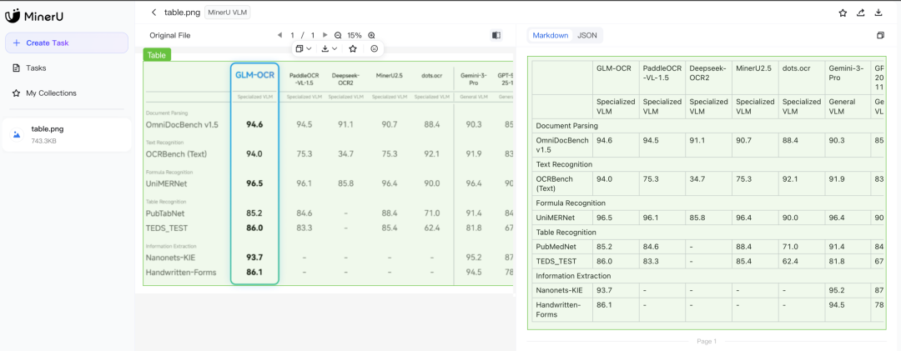Go back using the arrow beside table.png
The height and width of the screenshot is (351, 901).
click(x=154, y=12)
